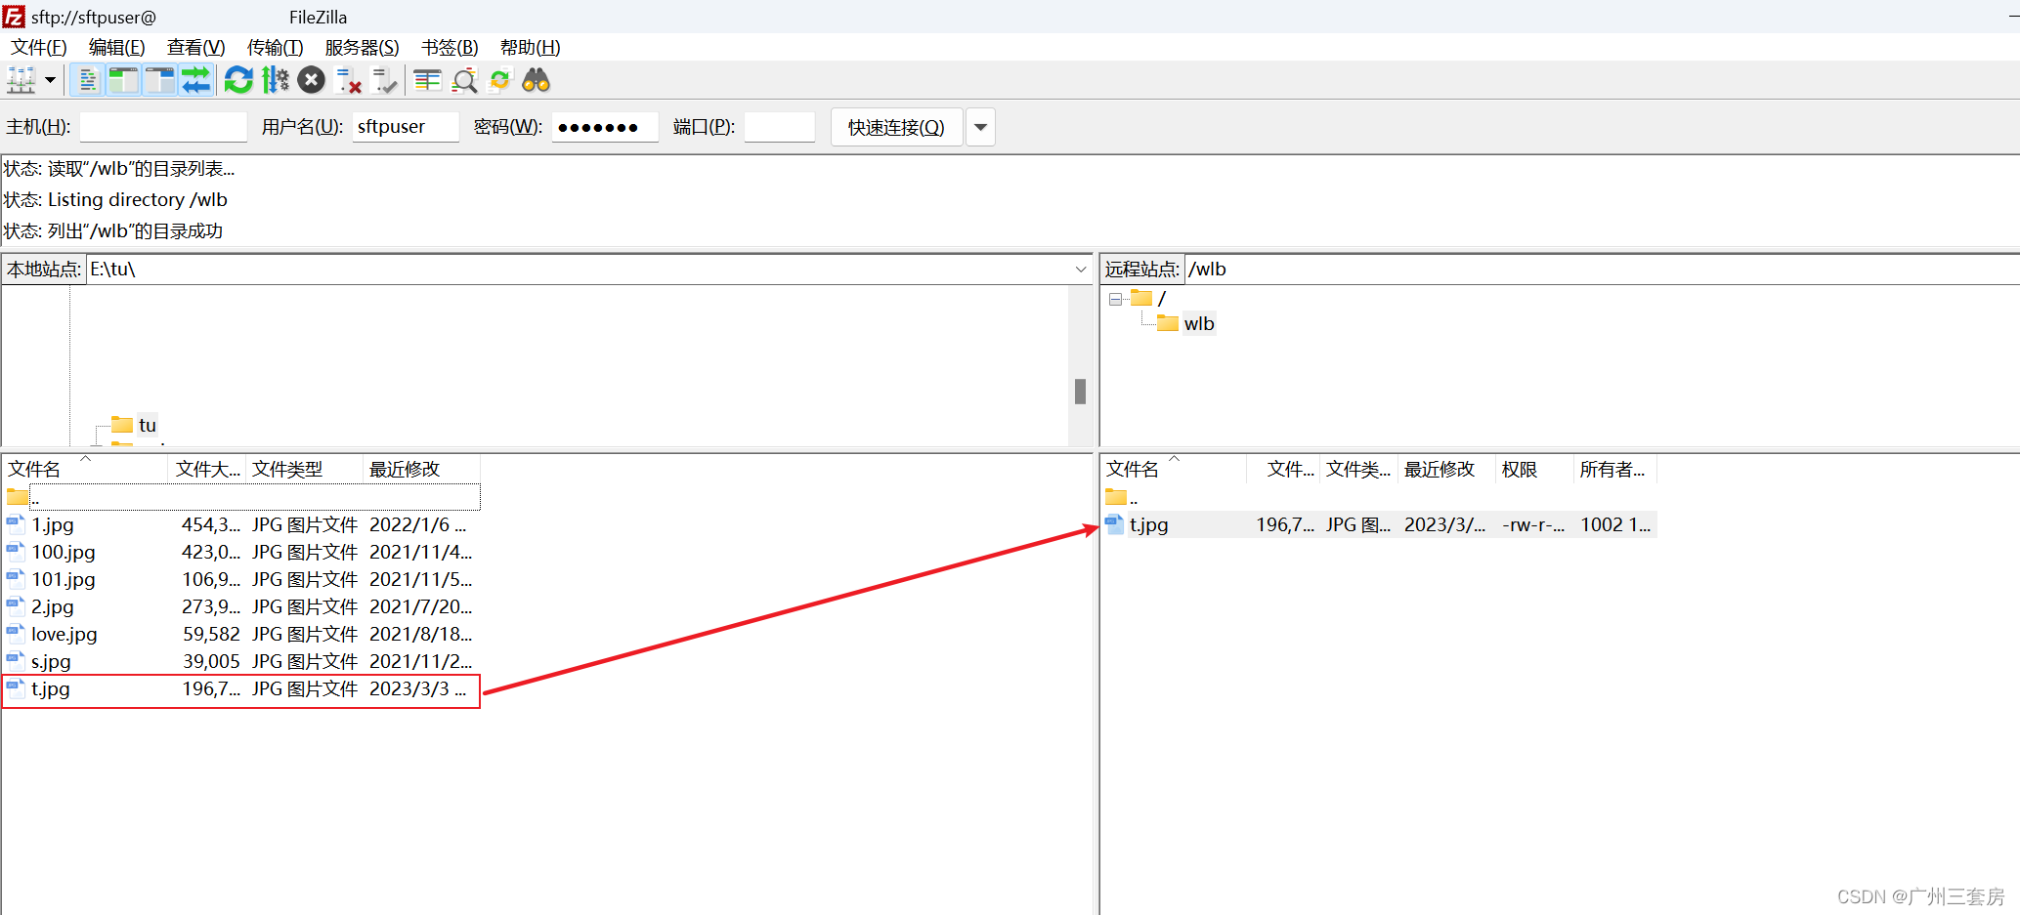2020x915 pixels.
Task: Click the 远程站点 path field /wlb
Action: point(1601,270)
